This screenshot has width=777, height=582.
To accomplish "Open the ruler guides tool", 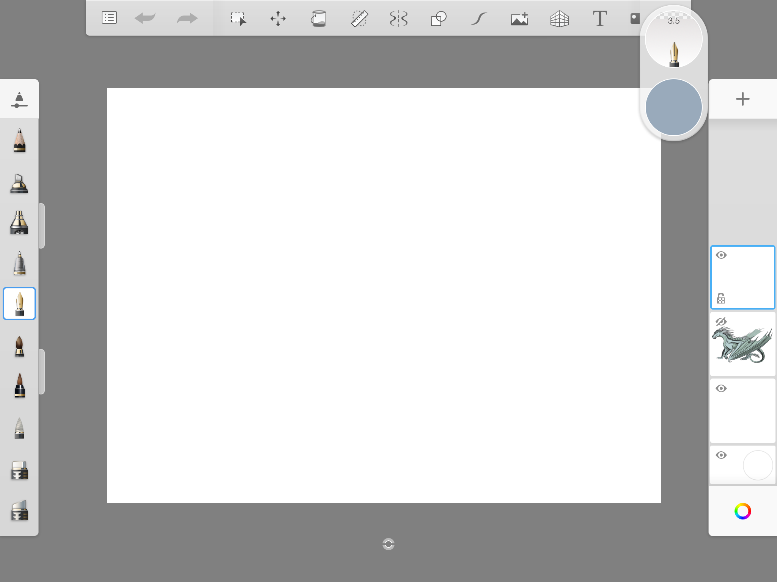I will (x=359, y=18).
